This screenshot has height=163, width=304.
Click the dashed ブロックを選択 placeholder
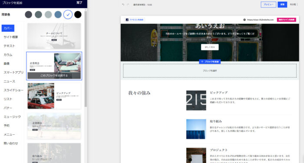pos(210,71)
